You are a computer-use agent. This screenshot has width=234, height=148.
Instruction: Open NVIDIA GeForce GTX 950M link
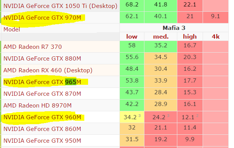coord(42,141)
